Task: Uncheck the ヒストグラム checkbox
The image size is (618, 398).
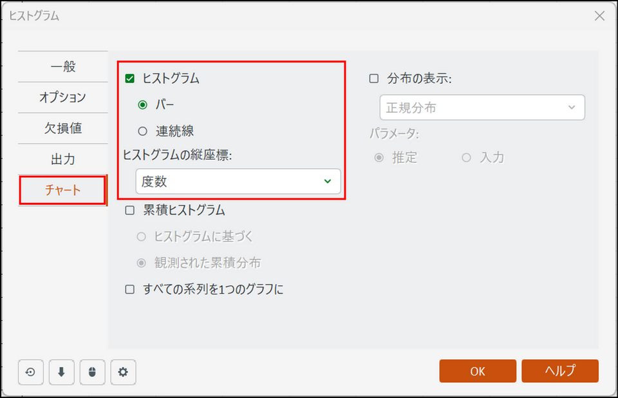Action: pyautogui.click(x=130, y=79)
